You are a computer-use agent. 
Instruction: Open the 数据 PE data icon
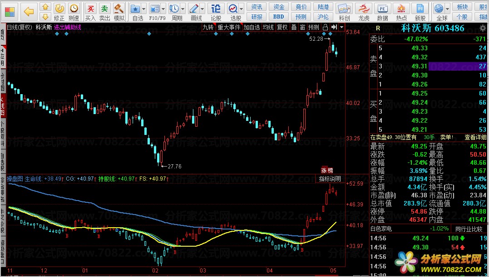coord(383,9)
